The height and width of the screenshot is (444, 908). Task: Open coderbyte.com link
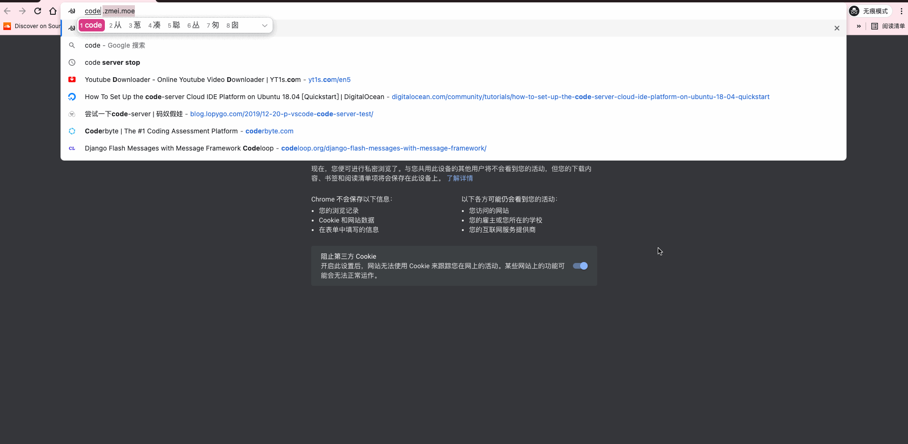tap(269, 131)
